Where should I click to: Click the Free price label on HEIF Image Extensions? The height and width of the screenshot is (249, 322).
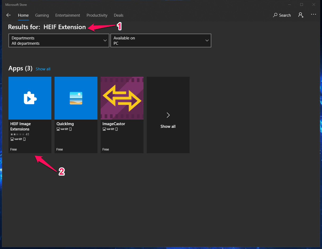click(14, 149)
